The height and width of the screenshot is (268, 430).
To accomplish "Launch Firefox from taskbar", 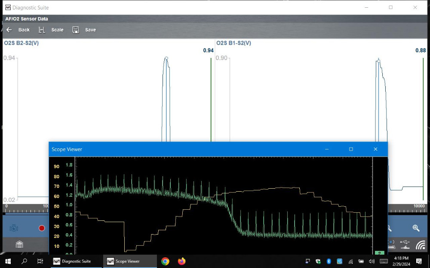I will pyautogui.click(x=181, y=261).
